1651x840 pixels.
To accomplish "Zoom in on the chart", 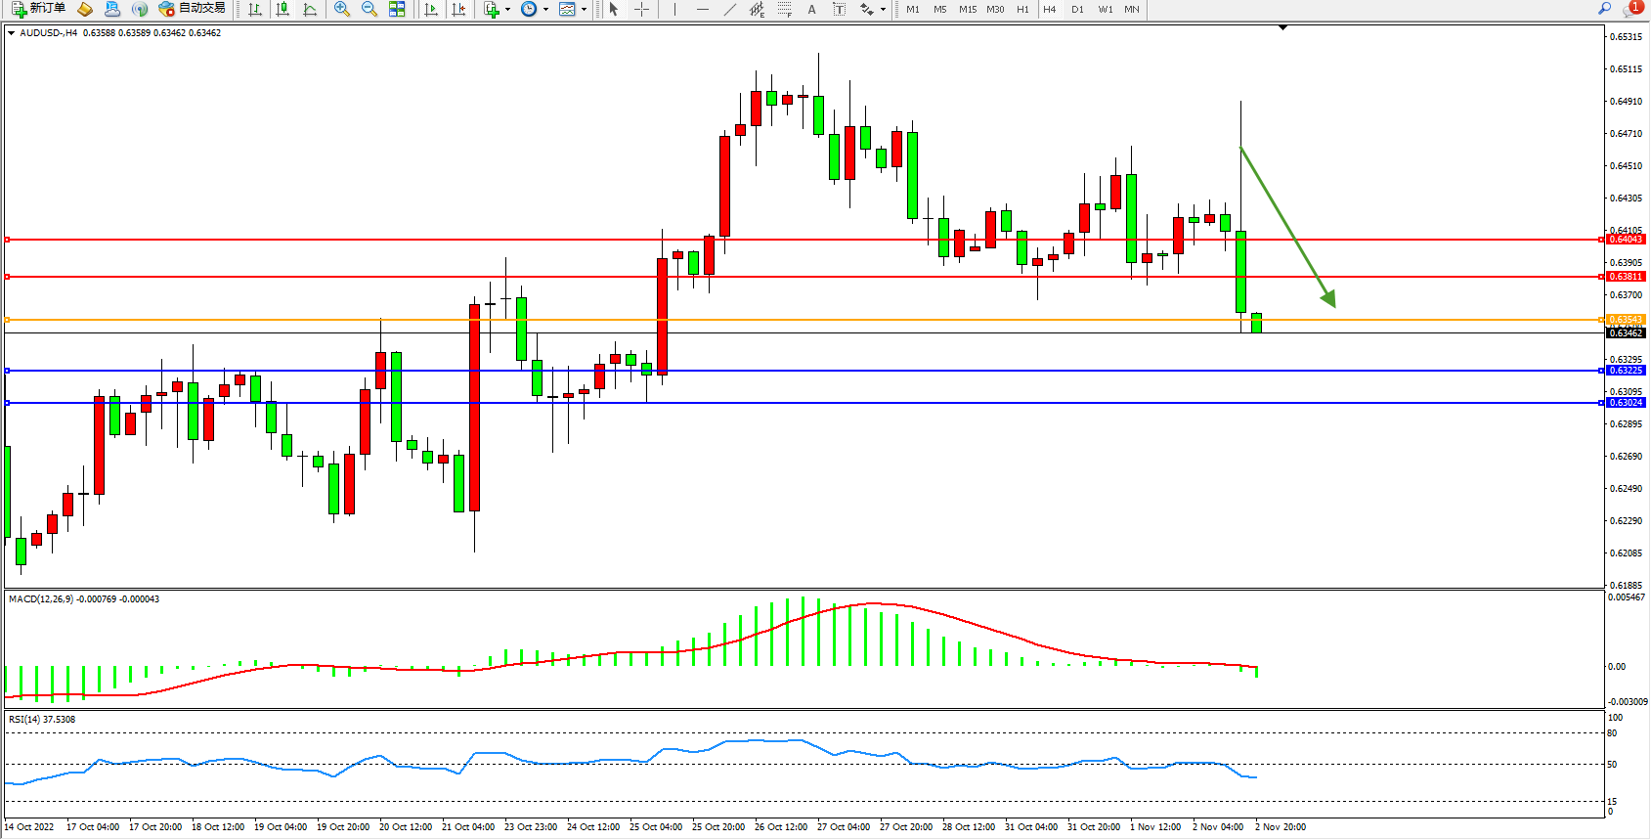I will (342, 9).
